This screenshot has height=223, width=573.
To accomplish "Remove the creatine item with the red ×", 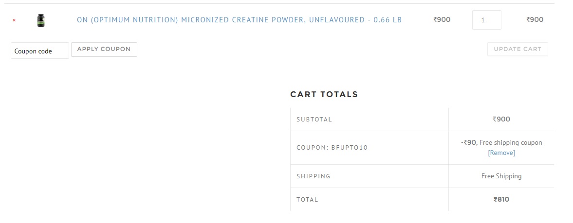I will (14, 20).
